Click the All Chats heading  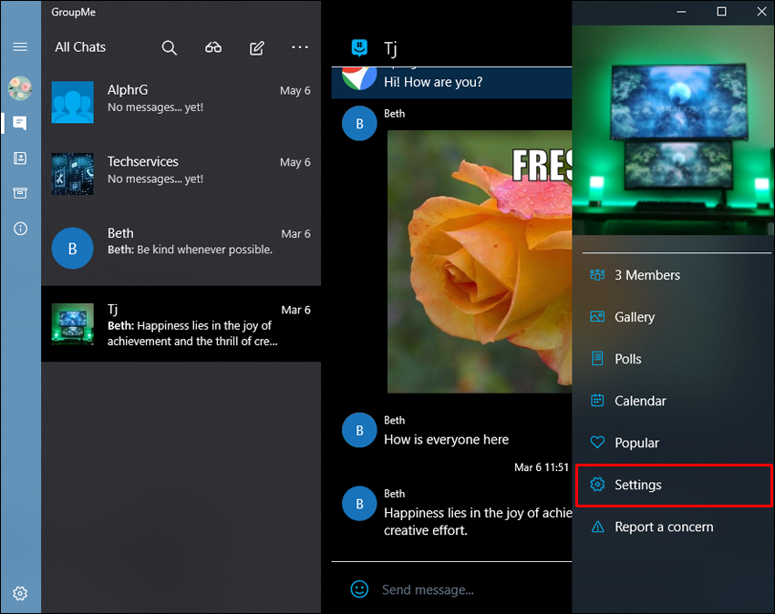click(80, 47)
